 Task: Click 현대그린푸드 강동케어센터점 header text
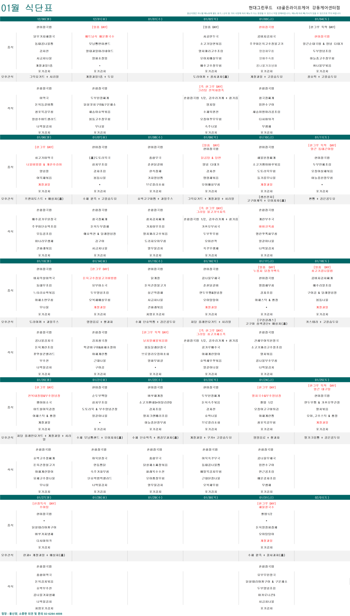click(x=294, y=8)
